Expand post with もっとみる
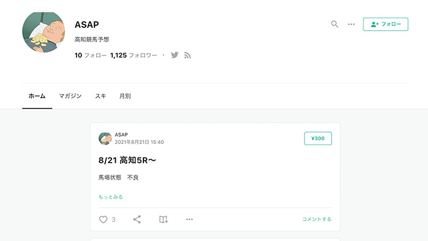 click(x=111, y=196)
